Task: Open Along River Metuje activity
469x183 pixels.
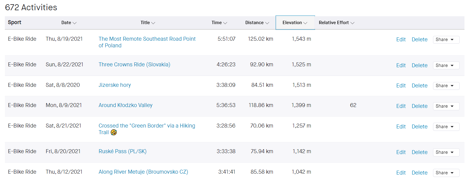Action: click(143, 172)
